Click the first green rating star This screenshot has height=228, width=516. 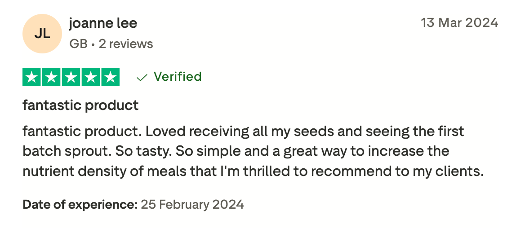tap(32, 77)
